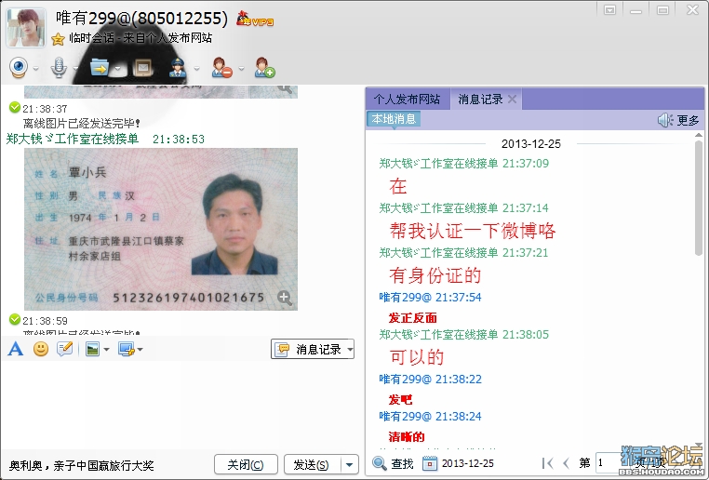Click the speaker icon in history panel
Viewport: 709px width, 480px height.
[x=664, y=120]
